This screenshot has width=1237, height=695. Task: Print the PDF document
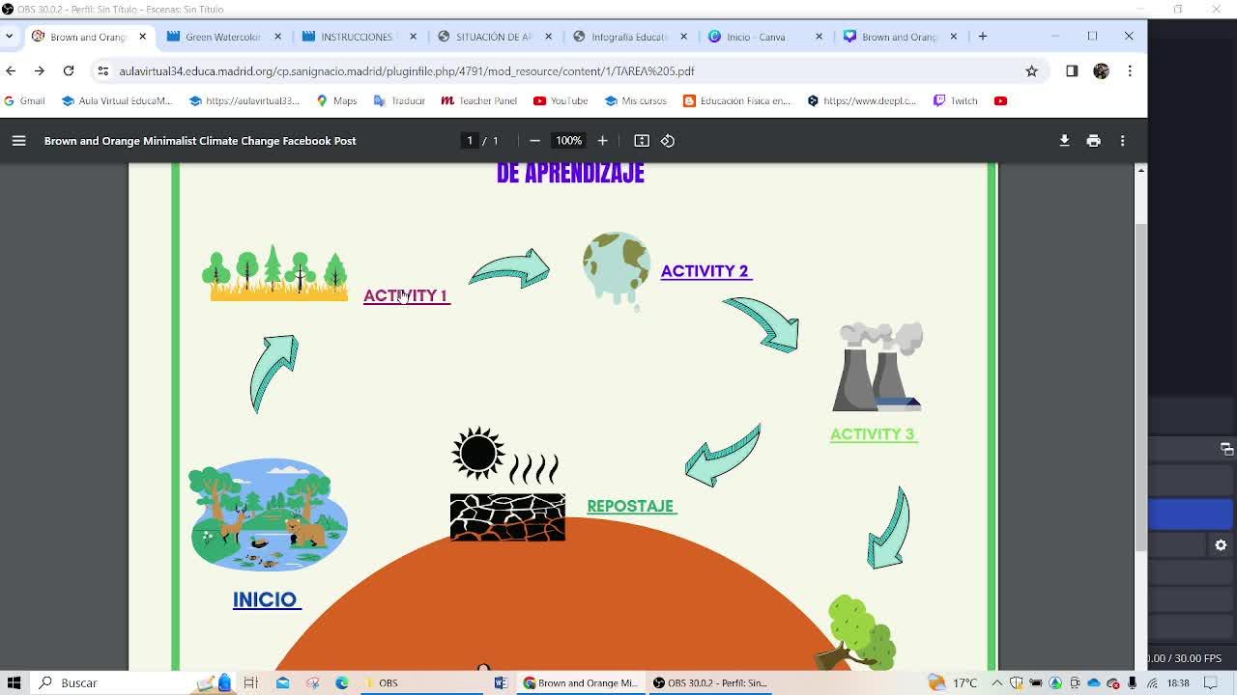[x=1093, y=141]
